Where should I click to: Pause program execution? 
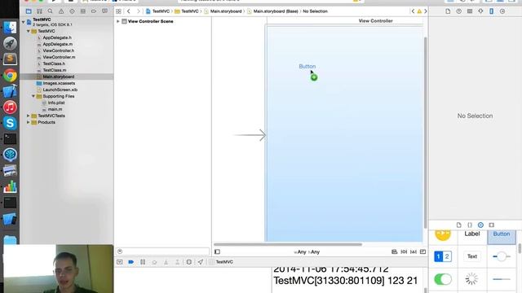pos(143,262)
